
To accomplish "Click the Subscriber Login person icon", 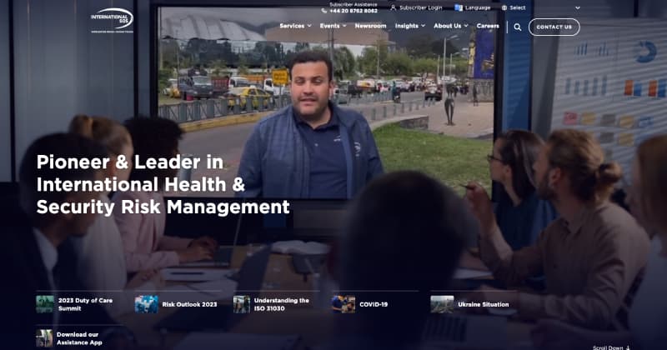I will (x=394, y=7).
